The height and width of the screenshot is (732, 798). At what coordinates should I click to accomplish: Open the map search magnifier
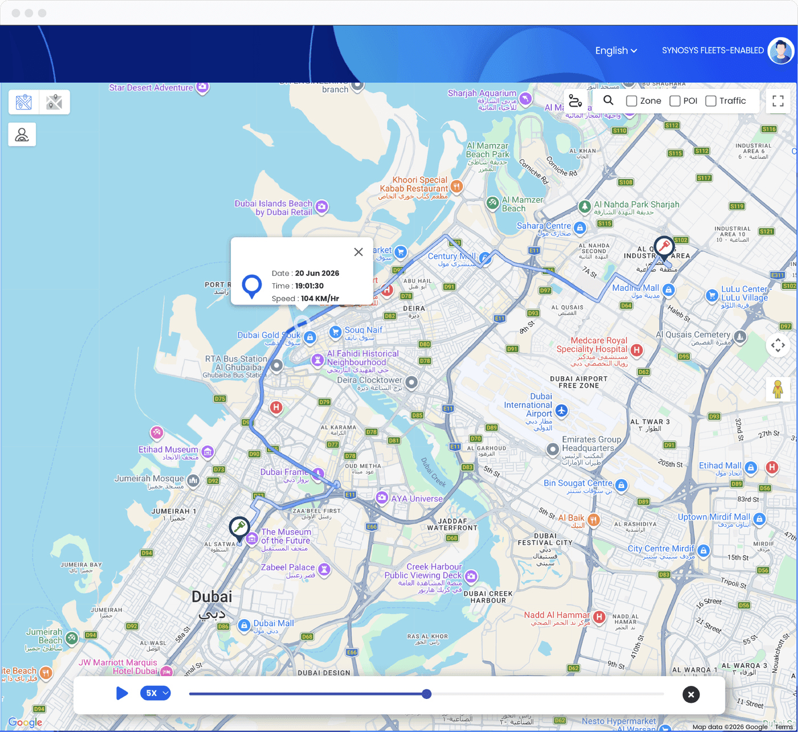(x=608, y=100)
